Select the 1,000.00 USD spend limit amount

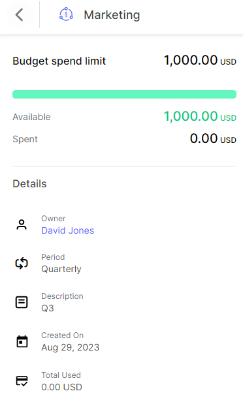[200, 61]
